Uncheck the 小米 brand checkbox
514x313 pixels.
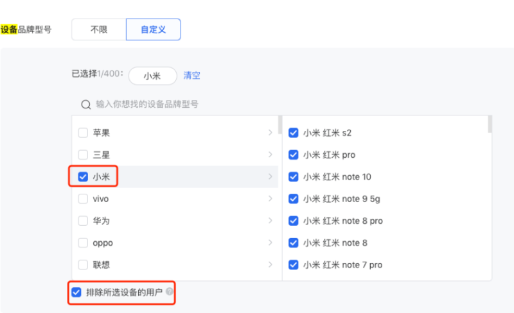pos(83,177)
